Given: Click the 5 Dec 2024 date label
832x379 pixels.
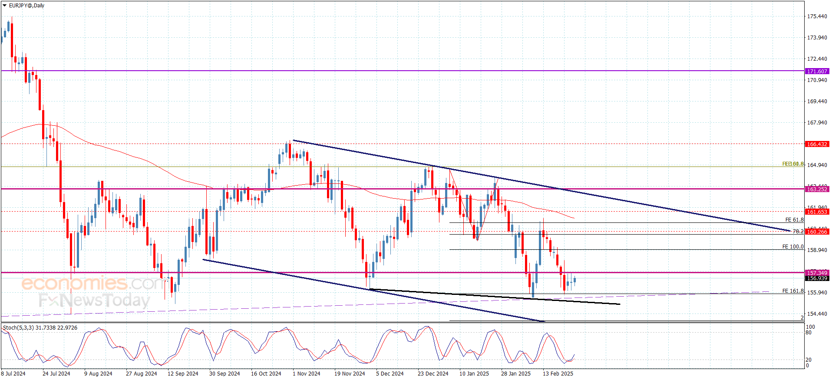Looking at the screenshot, I should pyautogui.click(x=390, y=374).
